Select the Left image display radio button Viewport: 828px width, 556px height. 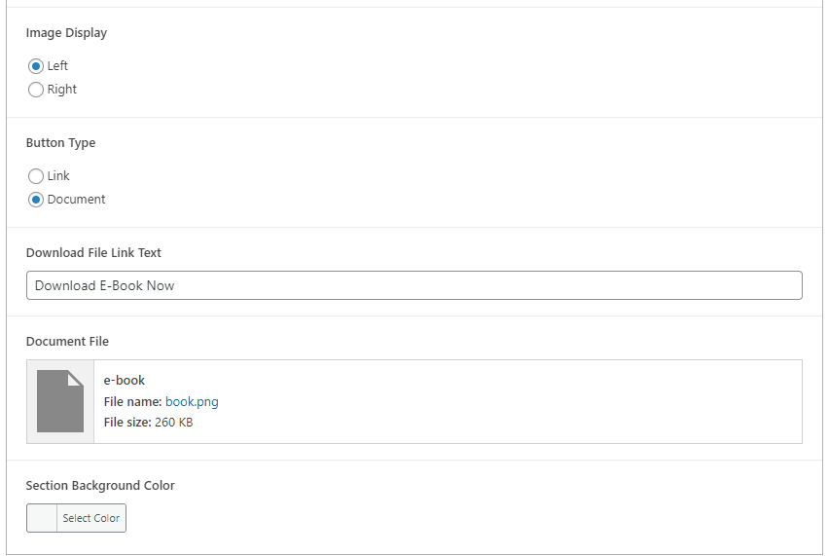click(x=36, y=66)
